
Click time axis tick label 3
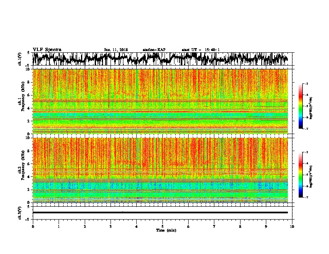(x=110, y=227)
